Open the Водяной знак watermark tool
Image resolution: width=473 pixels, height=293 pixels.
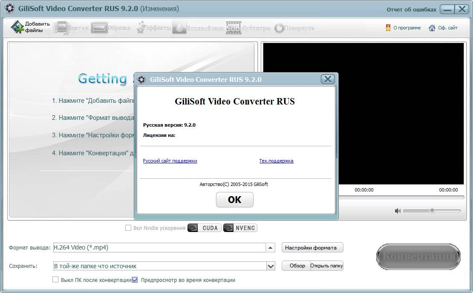coord(199,28)
